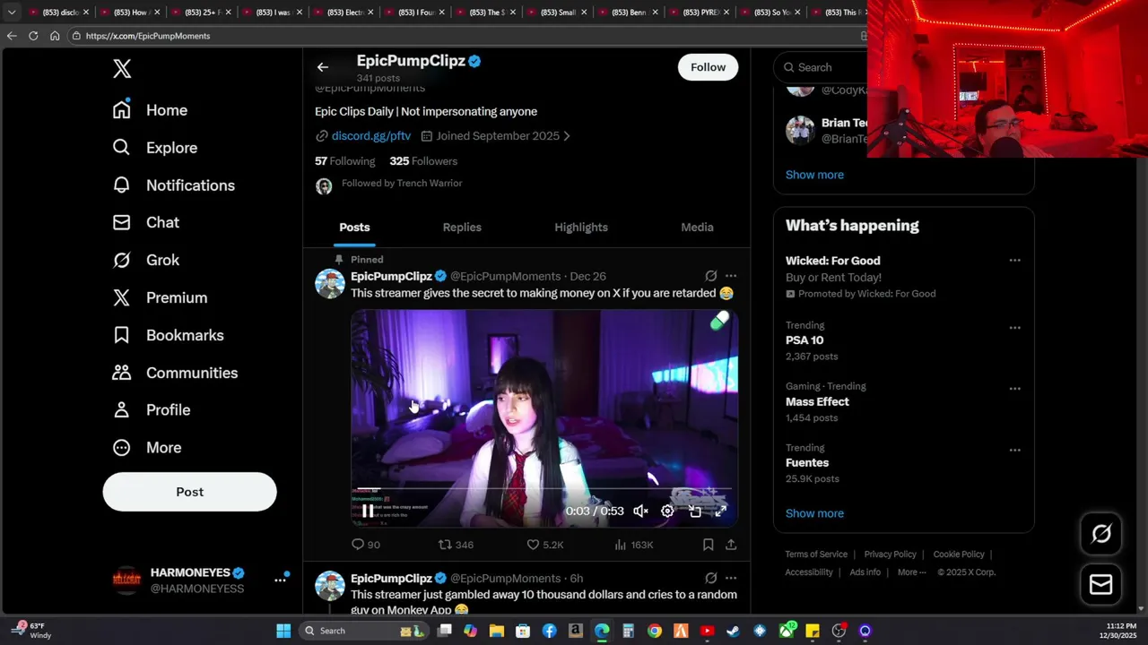Refresh the browser page
The image size is (1148, 645).
(33, 36)
